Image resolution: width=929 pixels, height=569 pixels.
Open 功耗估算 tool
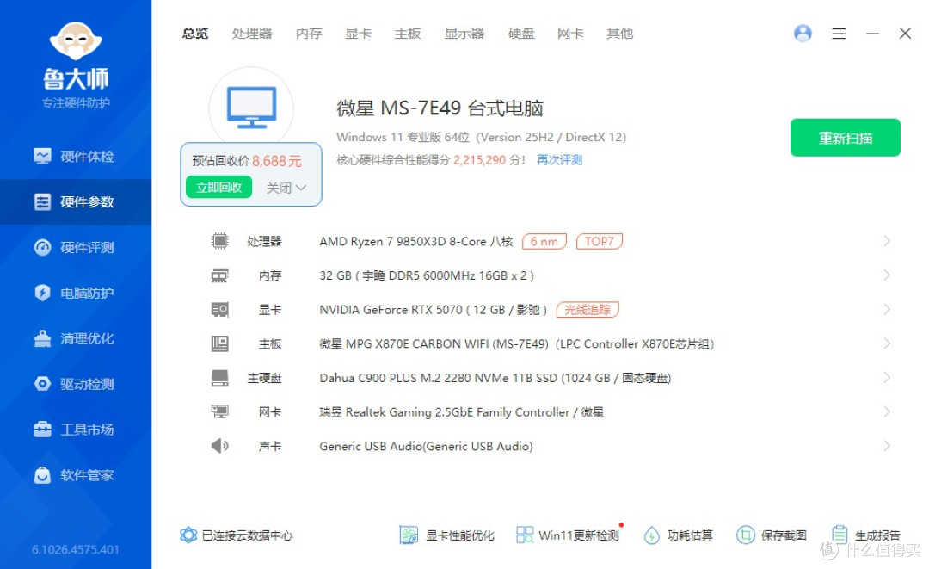point(679,535)
